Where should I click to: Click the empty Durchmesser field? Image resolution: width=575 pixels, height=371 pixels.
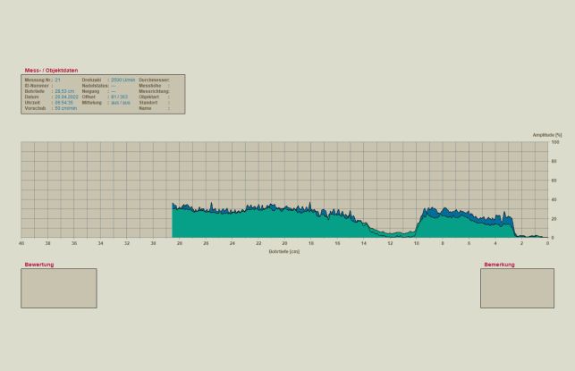tap(177, 80)
